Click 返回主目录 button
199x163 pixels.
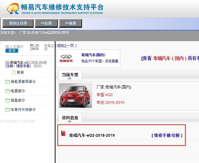(x=18, y=23)
